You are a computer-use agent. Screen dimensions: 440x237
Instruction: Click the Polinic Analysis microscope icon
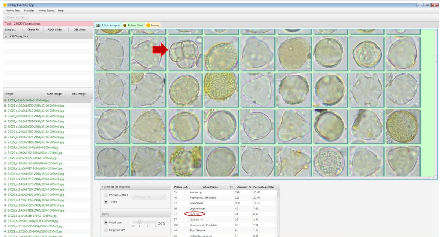click(x=98, y=25)
